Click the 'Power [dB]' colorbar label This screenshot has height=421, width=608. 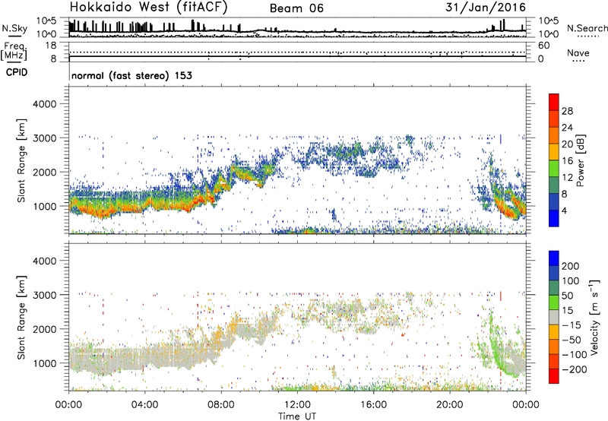coord(580,160)
